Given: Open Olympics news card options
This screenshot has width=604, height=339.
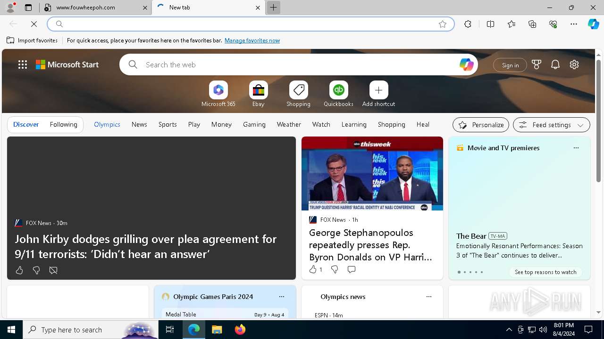Looking at the screenshot, I should coord(429,297).
